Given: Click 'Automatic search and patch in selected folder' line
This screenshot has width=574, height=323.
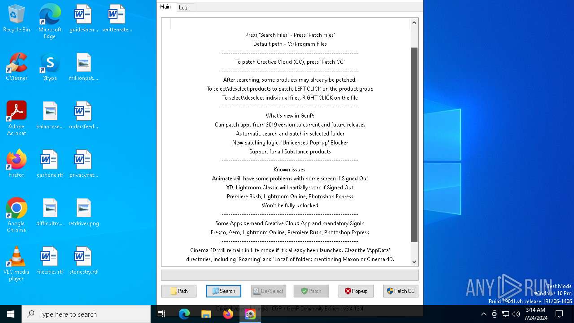Looking at the screenshot, I should 290,134.
